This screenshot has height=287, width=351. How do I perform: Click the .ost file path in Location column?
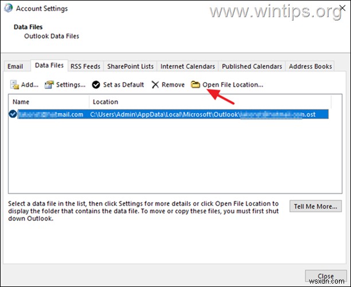(x=202, y=114)
